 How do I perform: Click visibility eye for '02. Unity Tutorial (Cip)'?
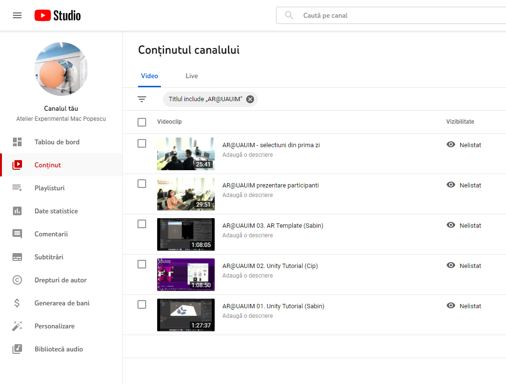451,265
